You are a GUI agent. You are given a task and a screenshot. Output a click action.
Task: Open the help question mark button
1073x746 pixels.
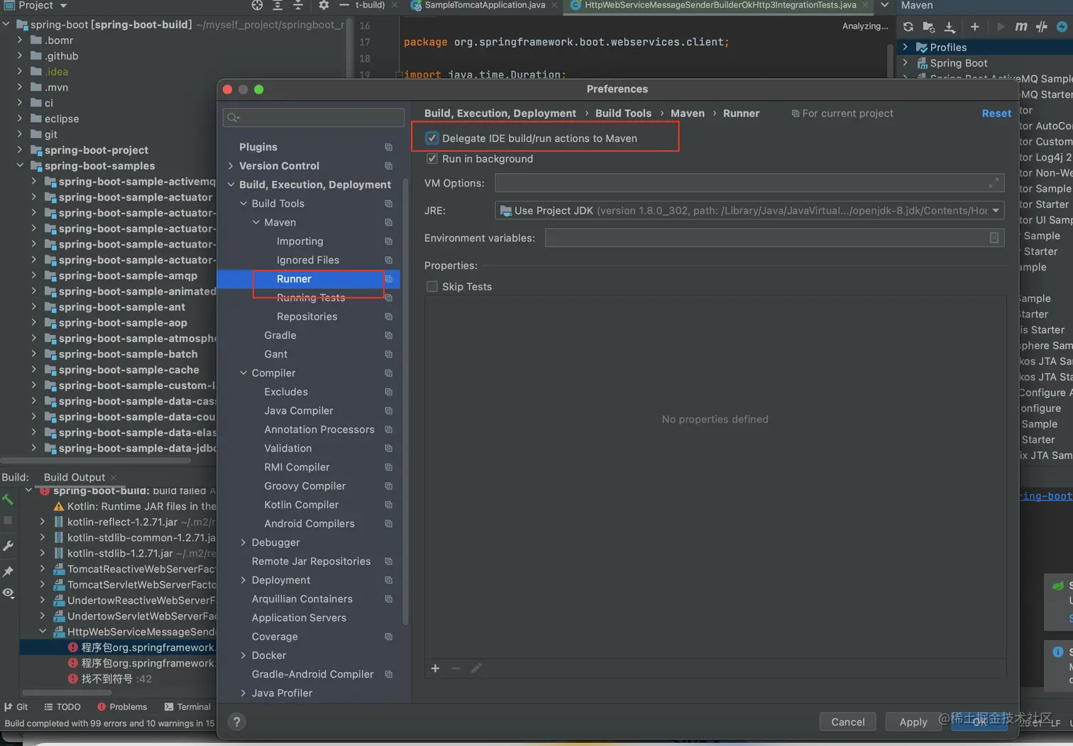pos(237,722)
